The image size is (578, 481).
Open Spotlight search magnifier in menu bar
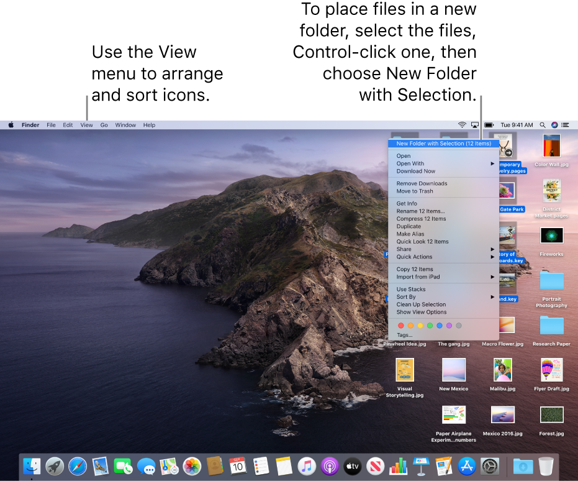(543, 125)
